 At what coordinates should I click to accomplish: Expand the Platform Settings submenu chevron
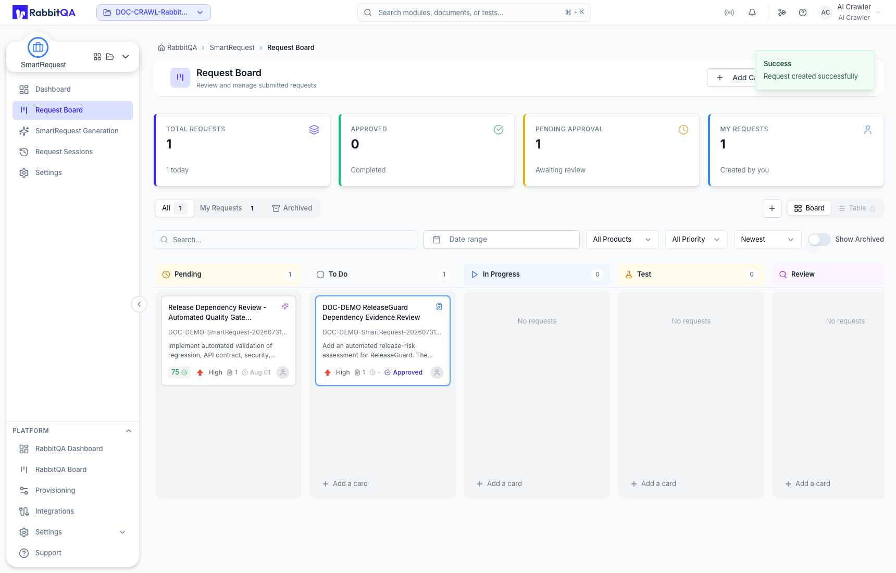tap(122, 532)
